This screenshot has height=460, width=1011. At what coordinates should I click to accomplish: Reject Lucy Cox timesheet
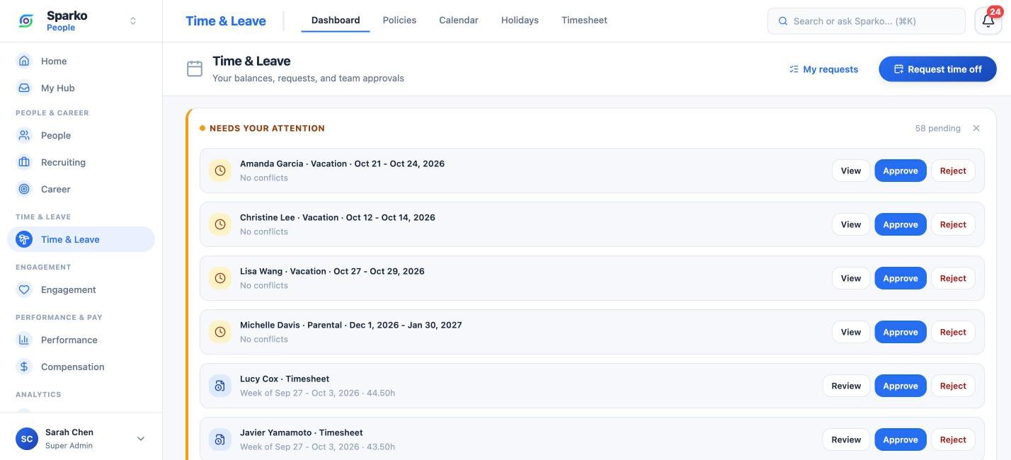click(x=953, y=386)
